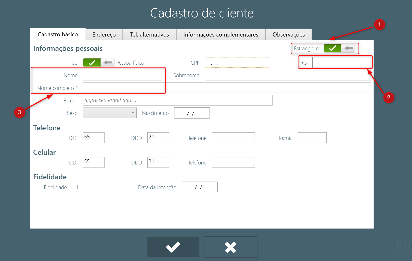412x261 pixels.
Task: Click the Celular section DDD field
Action: click(158, 162)
